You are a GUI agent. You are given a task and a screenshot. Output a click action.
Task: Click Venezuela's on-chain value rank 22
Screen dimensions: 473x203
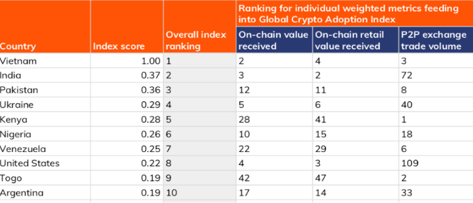pyautogui.click(x=274, y=149)
